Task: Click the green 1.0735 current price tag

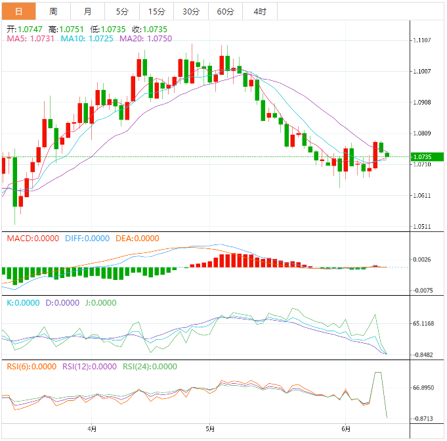Action: coord(426,157)
